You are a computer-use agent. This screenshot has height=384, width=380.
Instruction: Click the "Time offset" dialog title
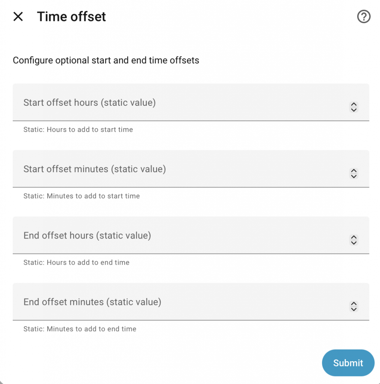click(x=72, y=16)
